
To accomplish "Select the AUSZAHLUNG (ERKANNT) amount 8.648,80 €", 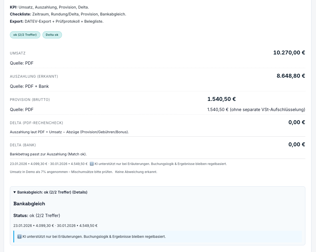I will tap(291, 76).
